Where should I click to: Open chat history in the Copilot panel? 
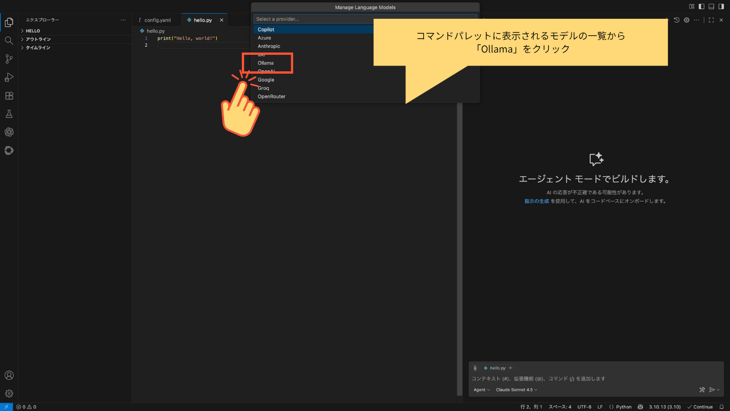click(676, 19)
